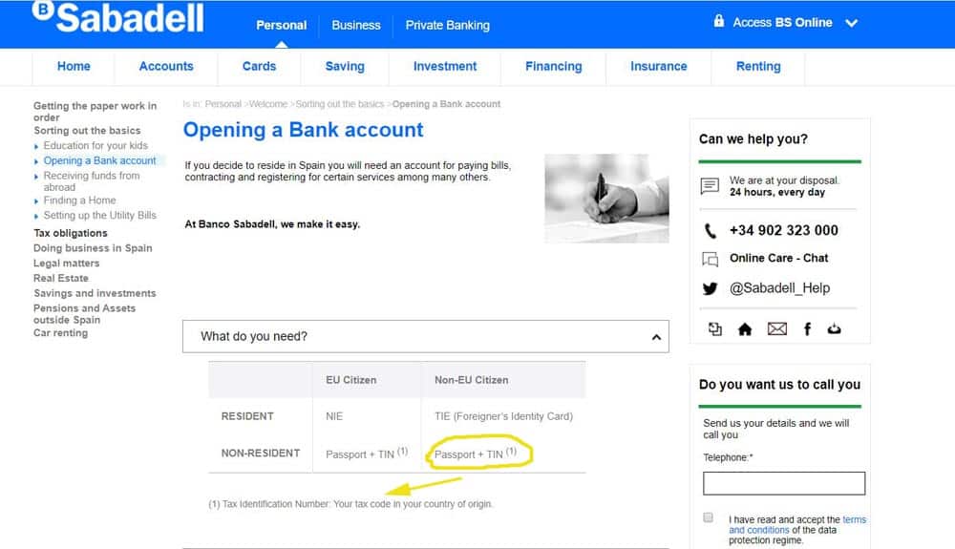955x549 pixels.
Task: Click the Twitter bird icon
Action: coord(710,288)
